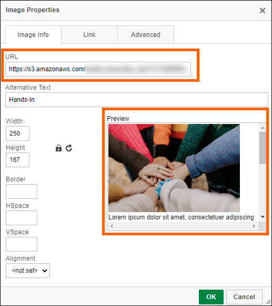Image resolution: width=272 pixels, height=306 pixels.
Task: Click the preview vertical scrollbar thumb
Action: (x=263, y=148)
